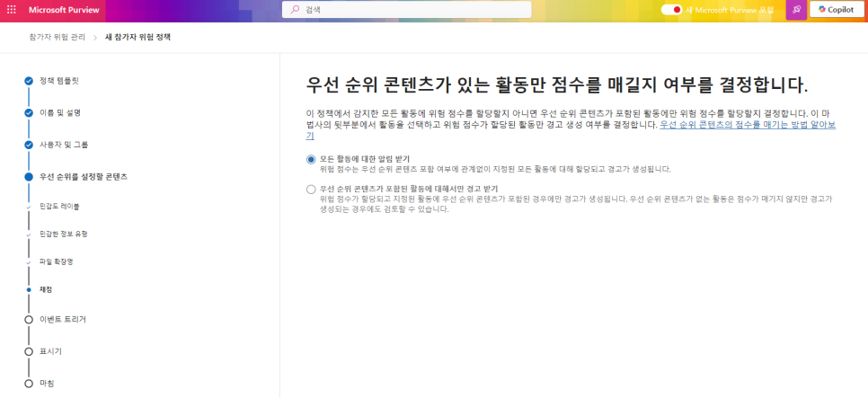Click the small check next to 민감한 정보 유형
Screen dimensions: 868x398
pyautogui.click(x=29, y=234)
